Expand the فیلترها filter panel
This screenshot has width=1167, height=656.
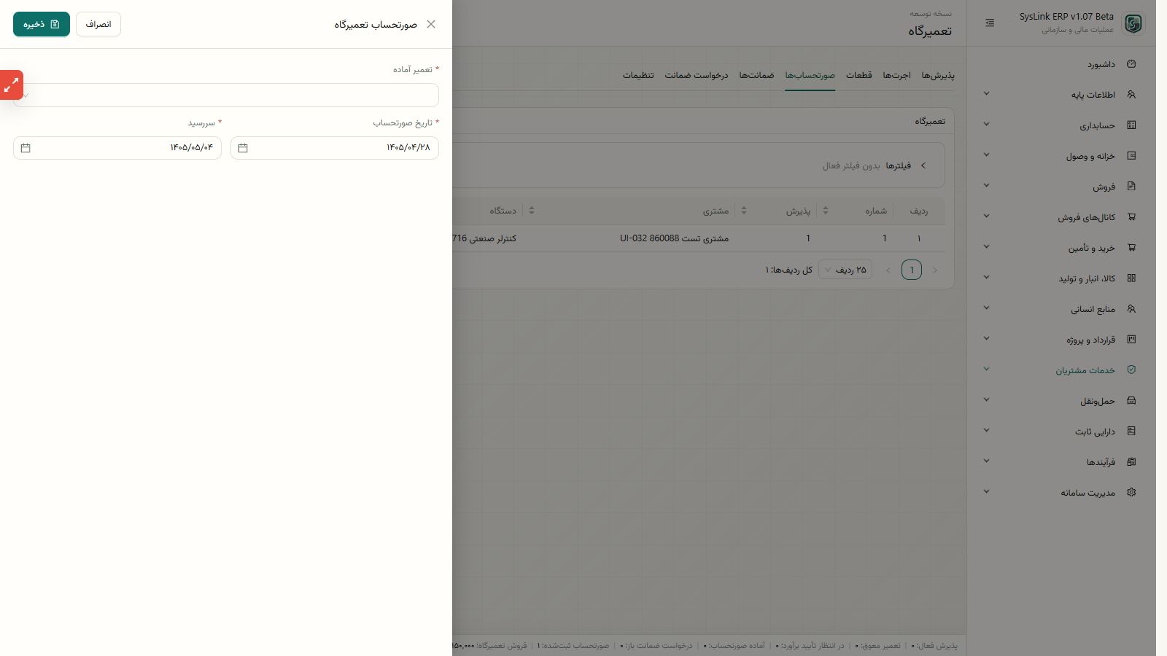(x=923, y=165)
